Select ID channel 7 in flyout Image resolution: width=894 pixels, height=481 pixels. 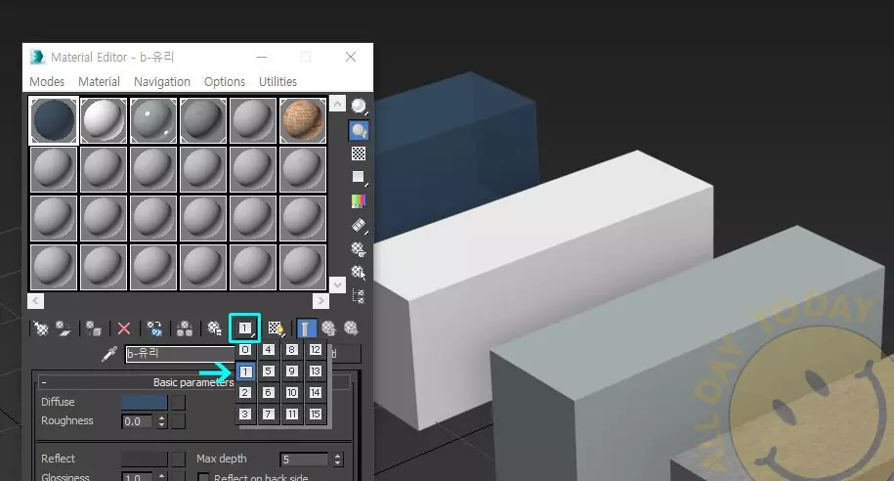tap(269, 415)
